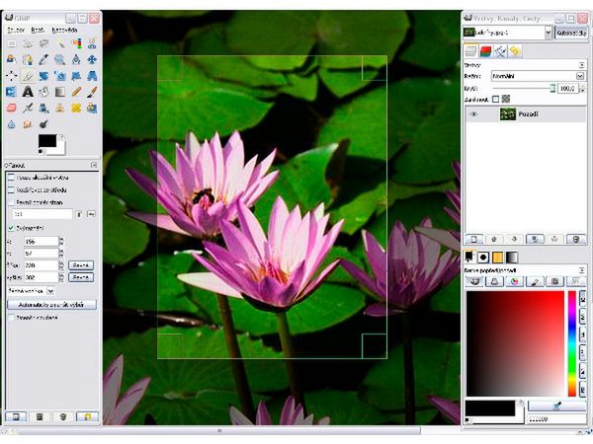This screenshot has width=593, height=444.
Task: Click the crop height value spinner arrows
Action: click(x=61, y=277)
